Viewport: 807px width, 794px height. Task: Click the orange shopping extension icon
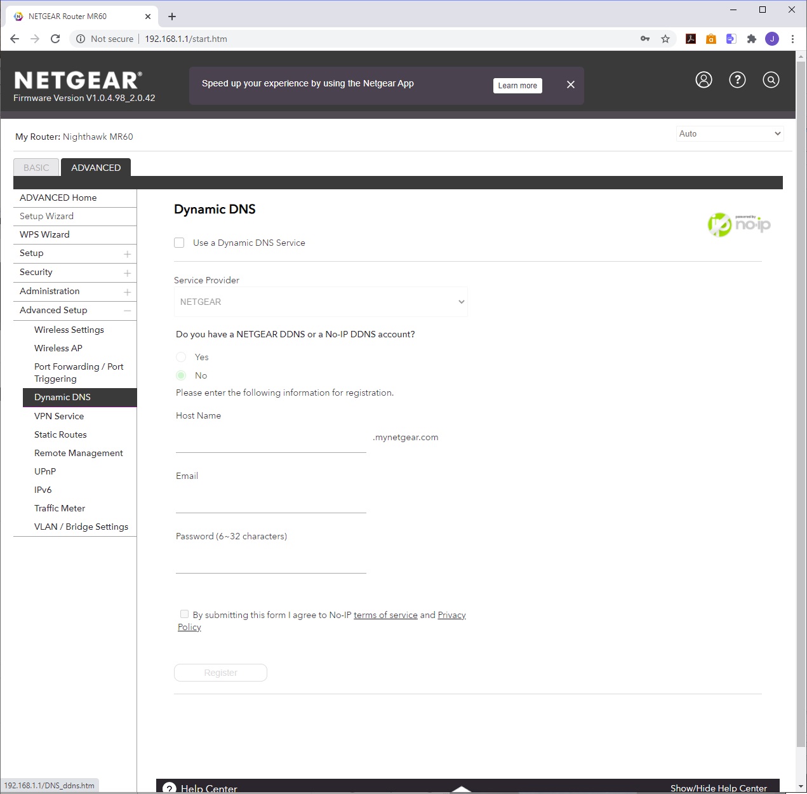711,39
